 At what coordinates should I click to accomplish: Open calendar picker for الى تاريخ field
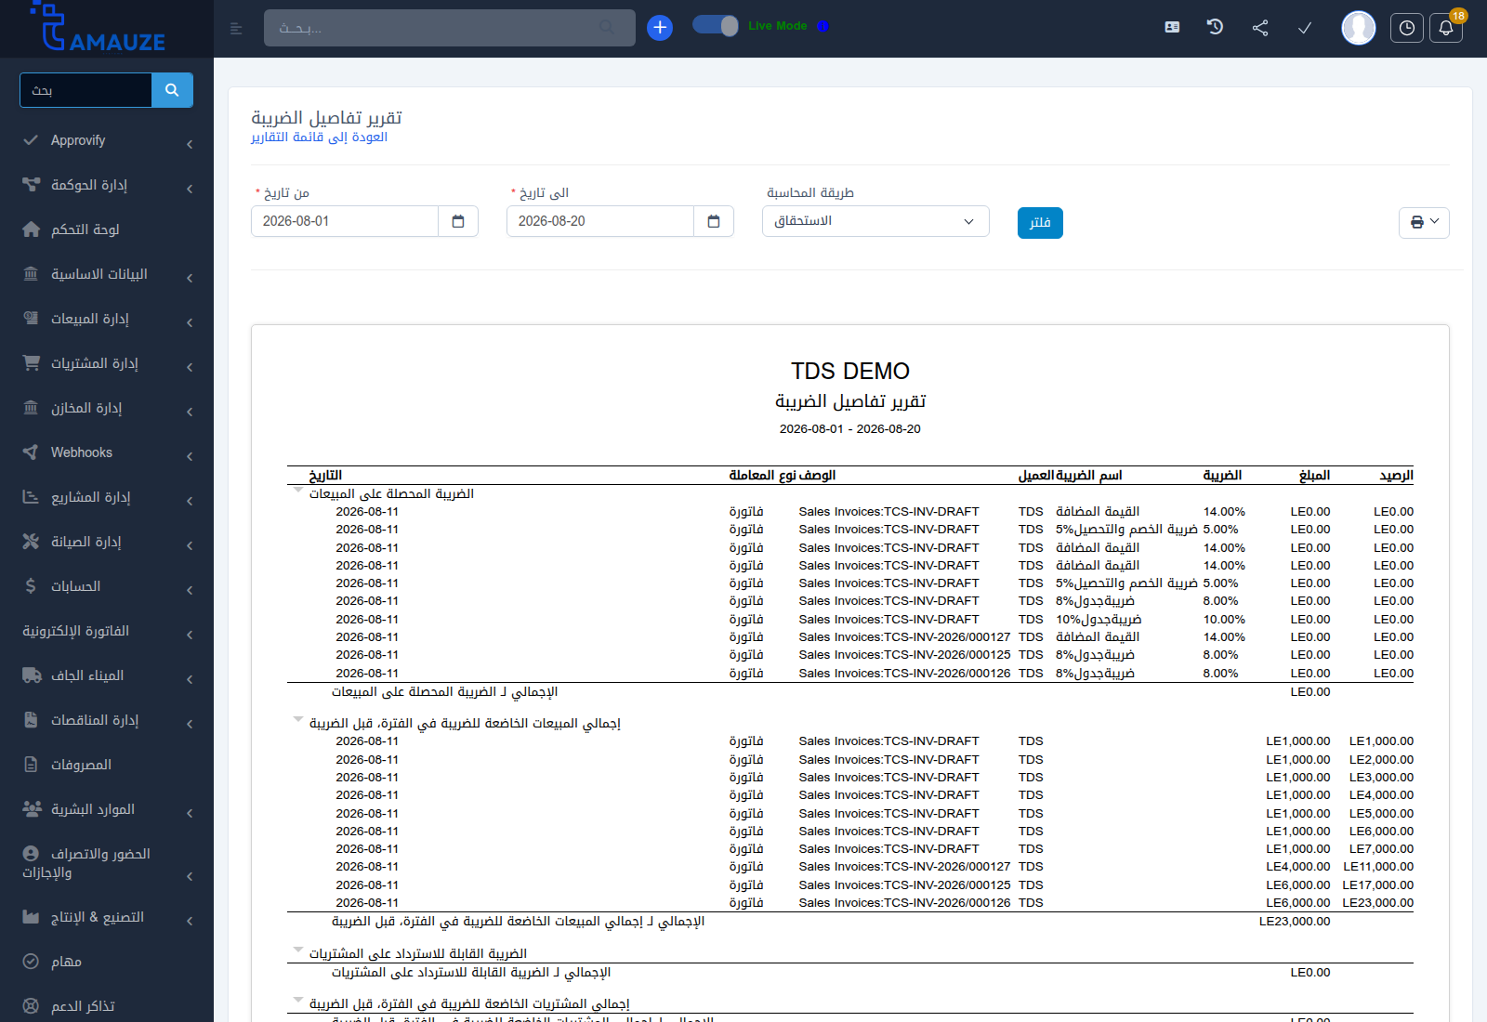click(x=714, y=221)
